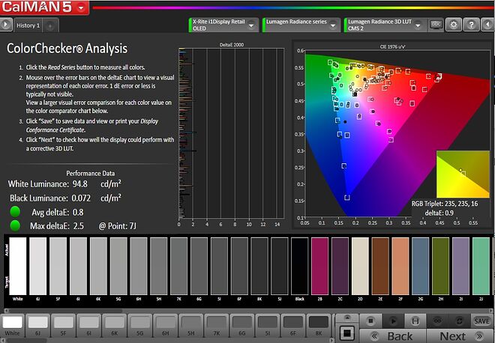Add a new history tab

tap(50, 26)
